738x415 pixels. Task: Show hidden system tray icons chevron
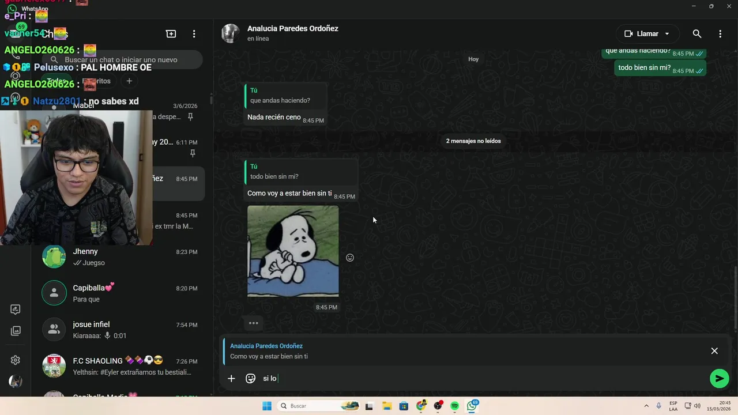click(646, 406)
